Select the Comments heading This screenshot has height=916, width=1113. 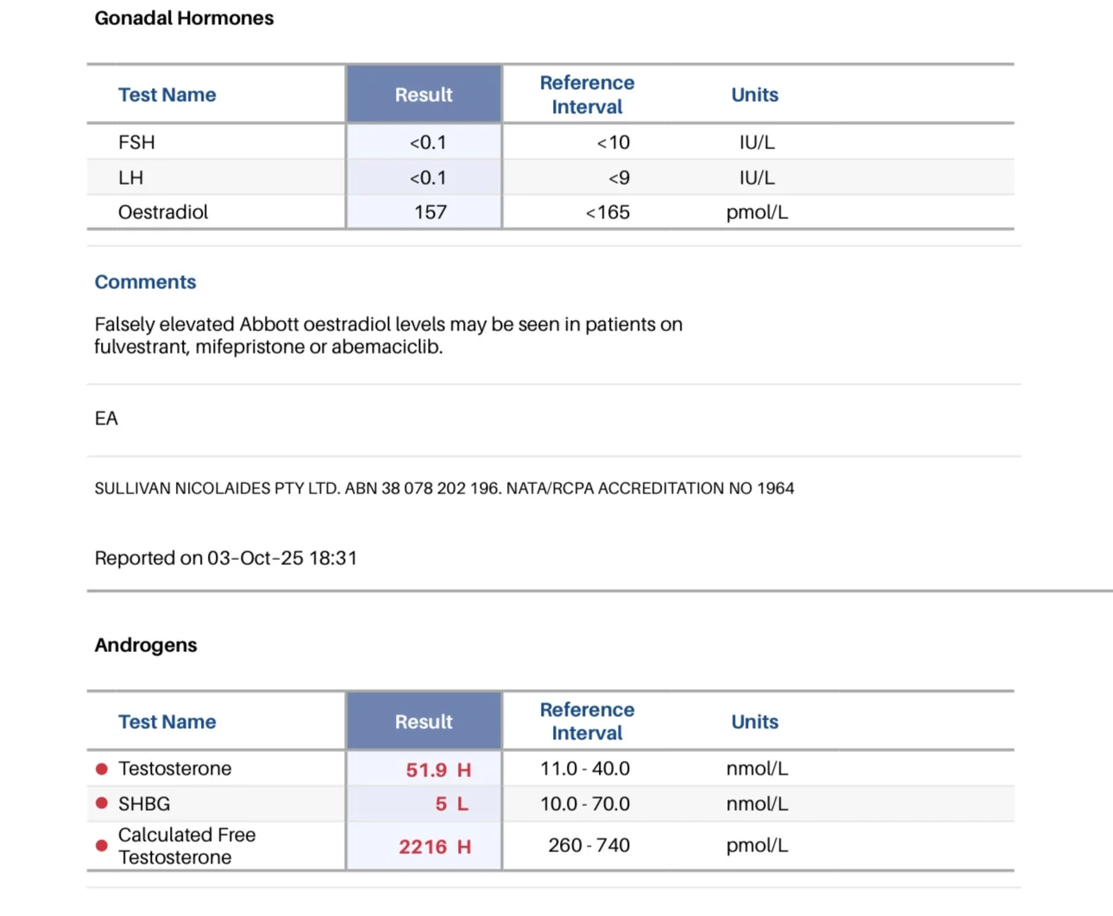[x=145, y=282]
